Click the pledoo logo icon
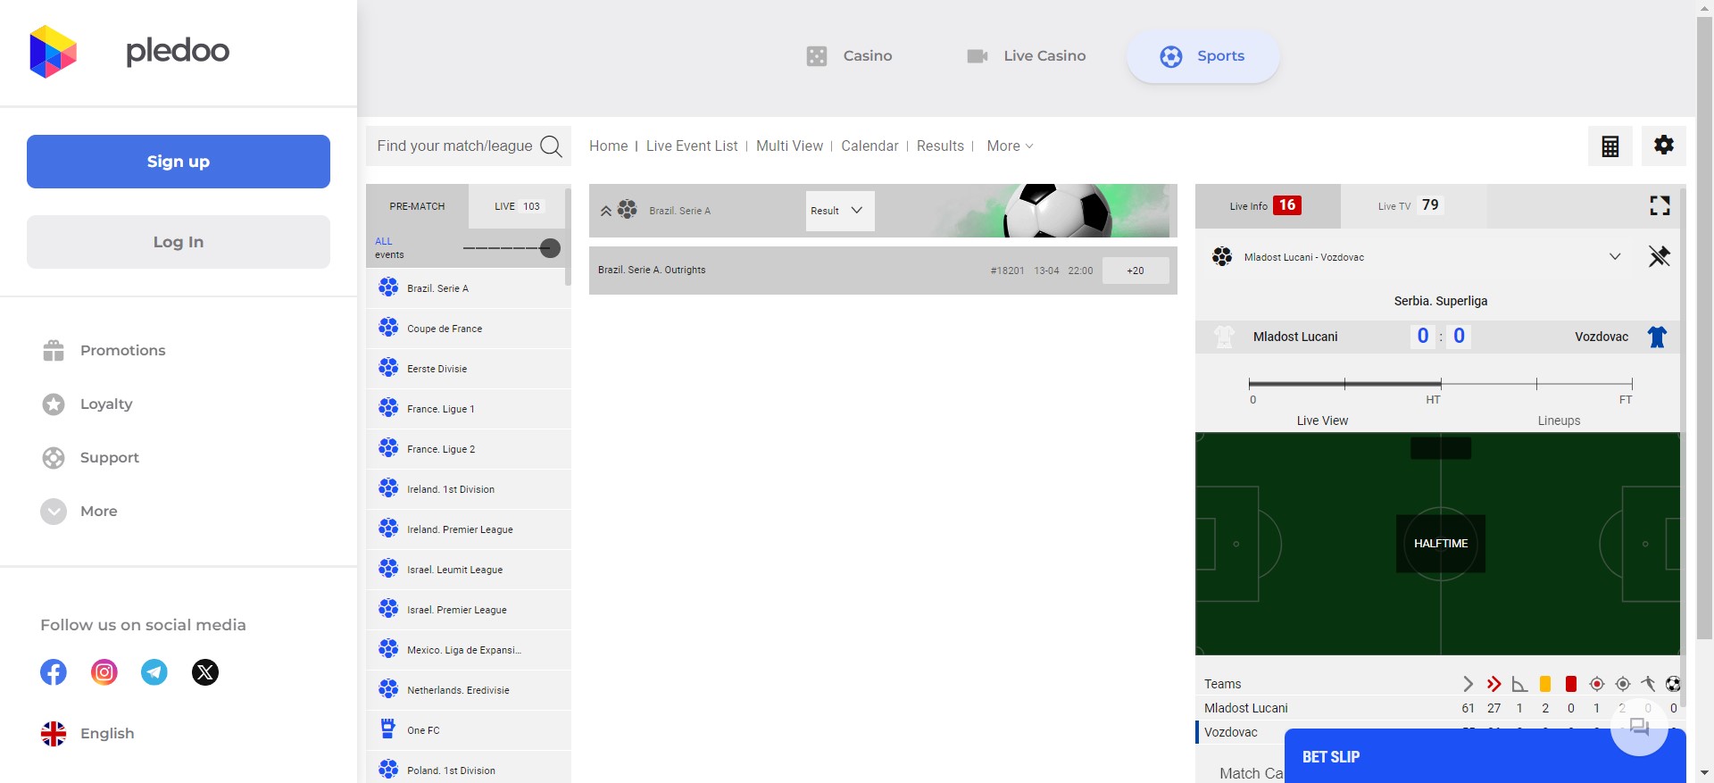Viewport: 1714px width, 783px height. pos(54,52)
